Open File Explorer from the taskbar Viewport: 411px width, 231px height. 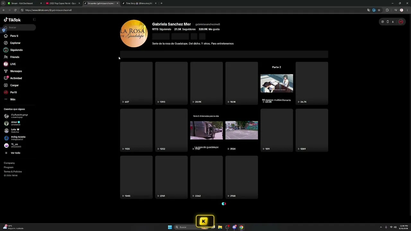pyautogui.click(x=220, y=227)
